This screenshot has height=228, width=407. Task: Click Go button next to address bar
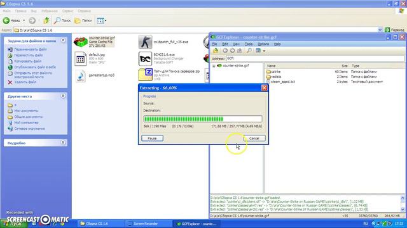394,30
